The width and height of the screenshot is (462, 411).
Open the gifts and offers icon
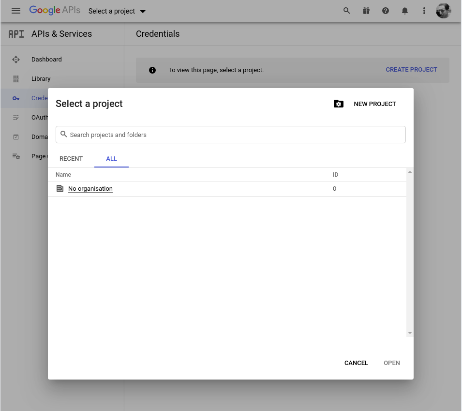[x=366, y=11]
